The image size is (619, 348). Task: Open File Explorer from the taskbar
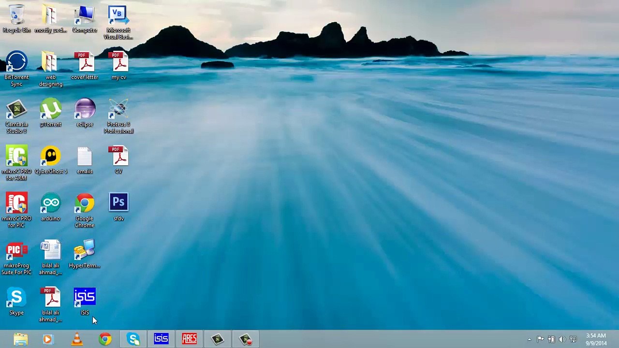20,339
